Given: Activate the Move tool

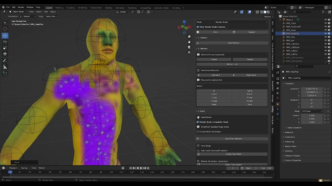Looking at the screenshot, I should click(5, 35).
